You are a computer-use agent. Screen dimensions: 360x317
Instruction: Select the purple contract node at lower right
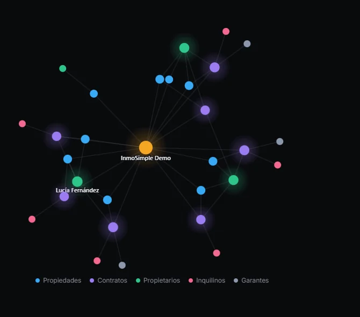pos(201,219)
